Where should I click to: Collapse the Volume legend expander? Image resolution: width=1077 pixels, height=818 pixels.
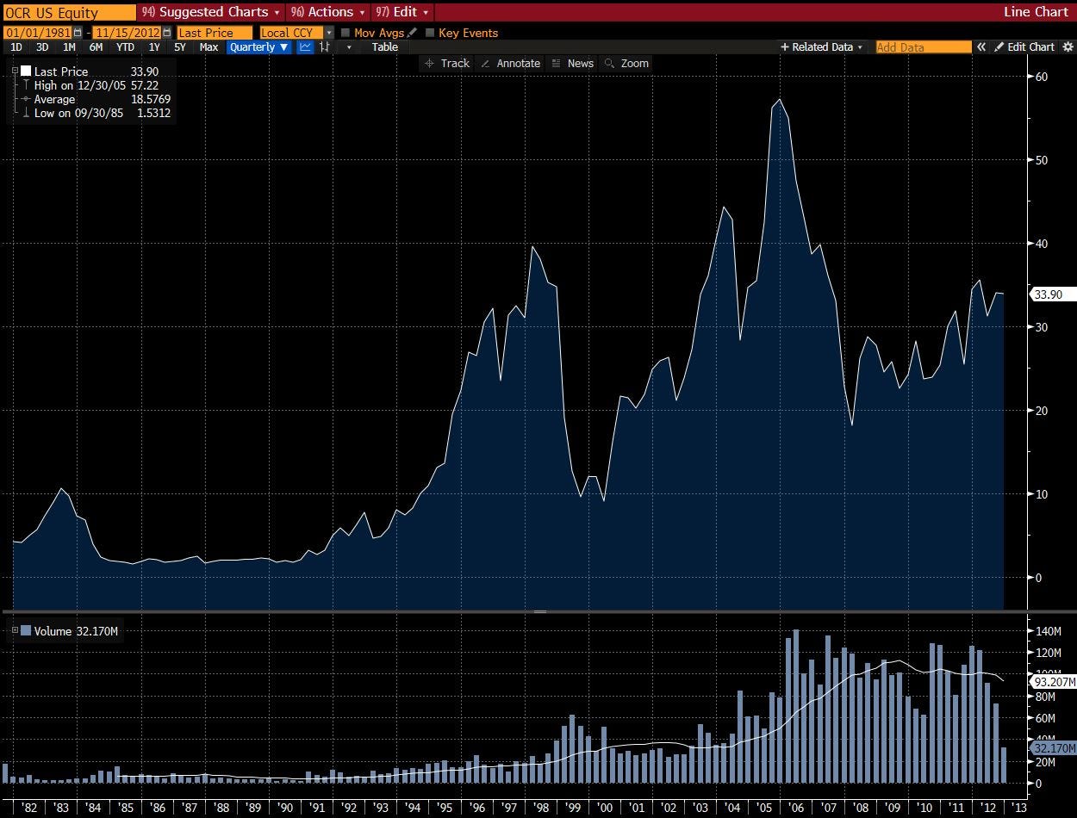[15, 630]
